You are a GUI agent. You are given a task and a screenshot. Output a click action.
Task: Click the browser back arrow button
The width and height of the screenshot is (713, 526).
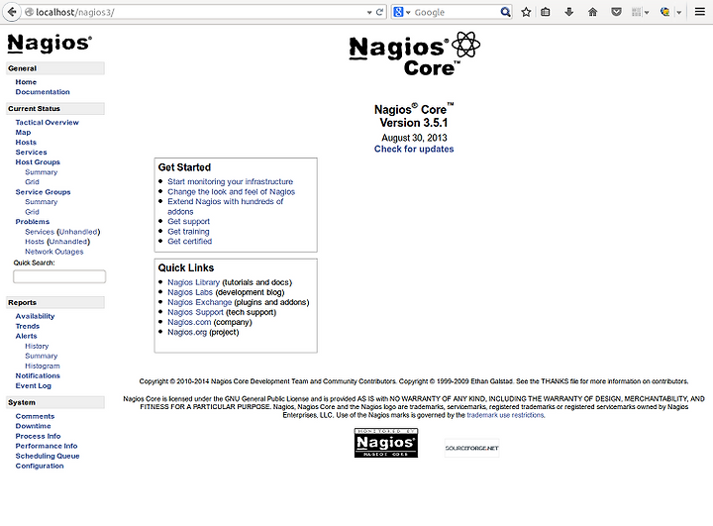click(12, 12)
